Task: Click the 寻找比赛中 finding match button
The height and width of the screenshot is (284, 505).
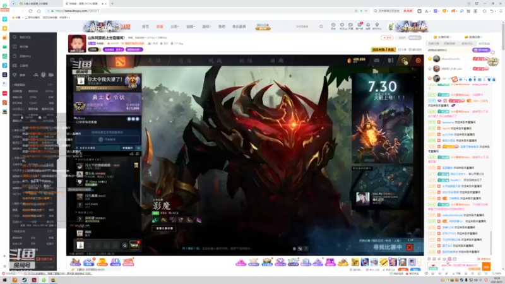Action: (388, 247)
